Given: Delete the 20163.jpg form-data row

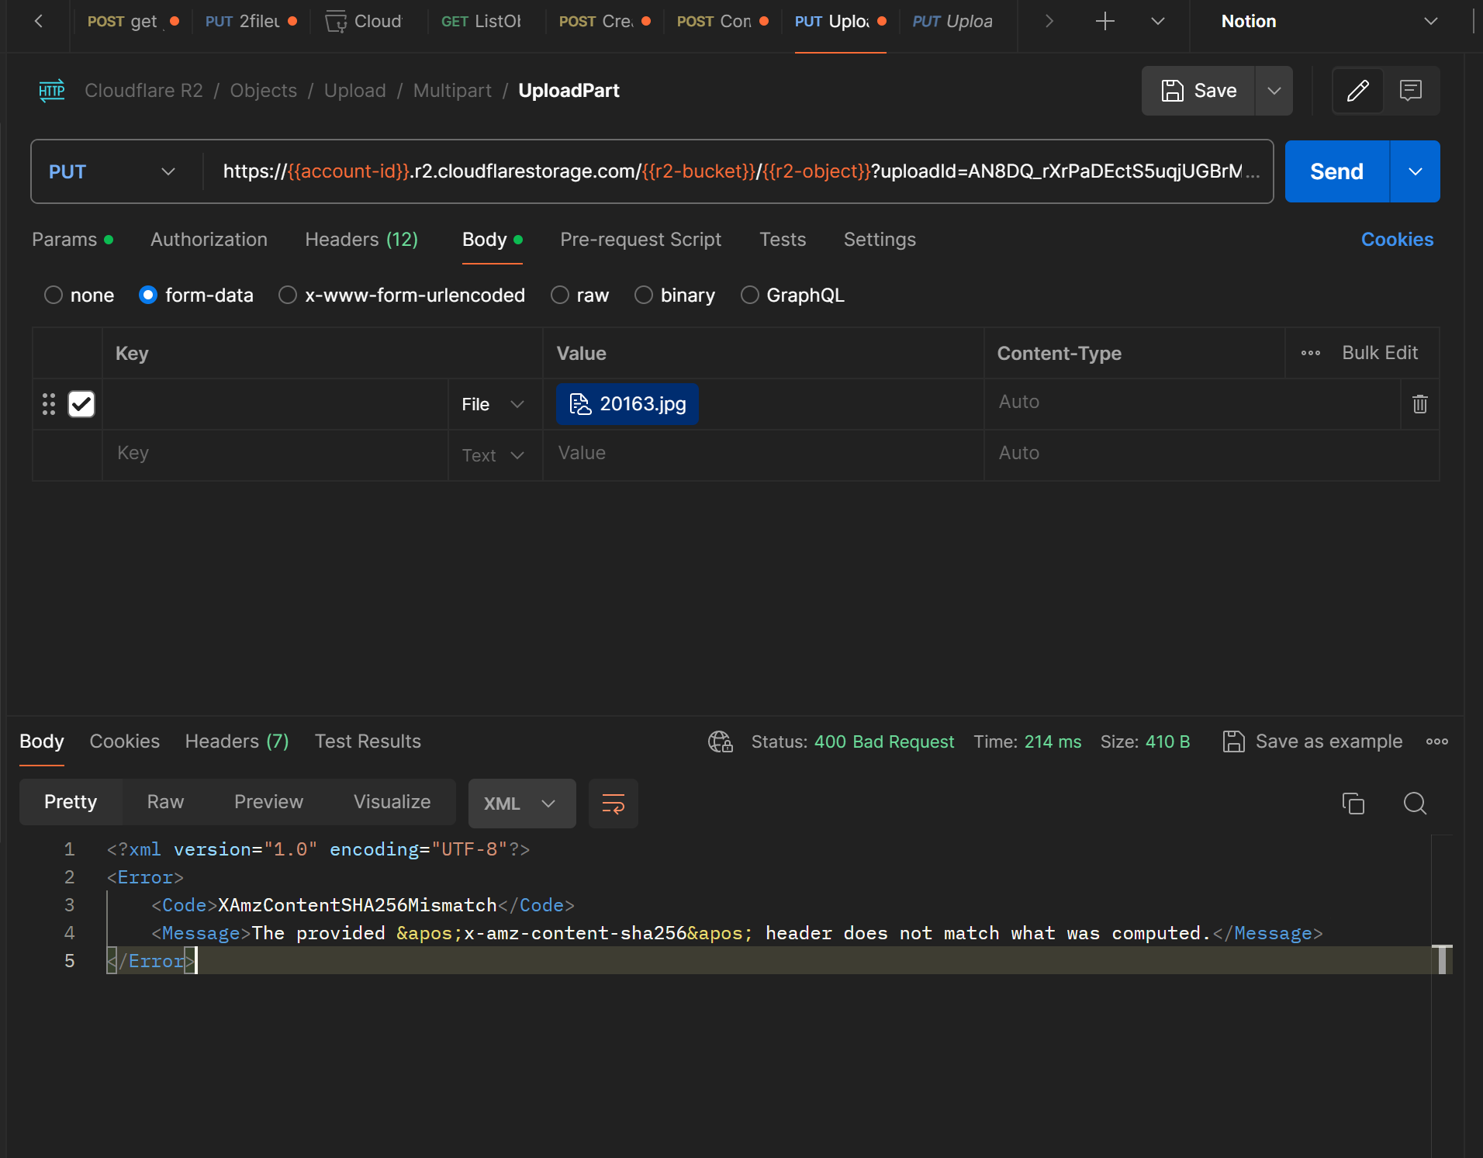Looking at the screenshot, I should pos(1419,404).
